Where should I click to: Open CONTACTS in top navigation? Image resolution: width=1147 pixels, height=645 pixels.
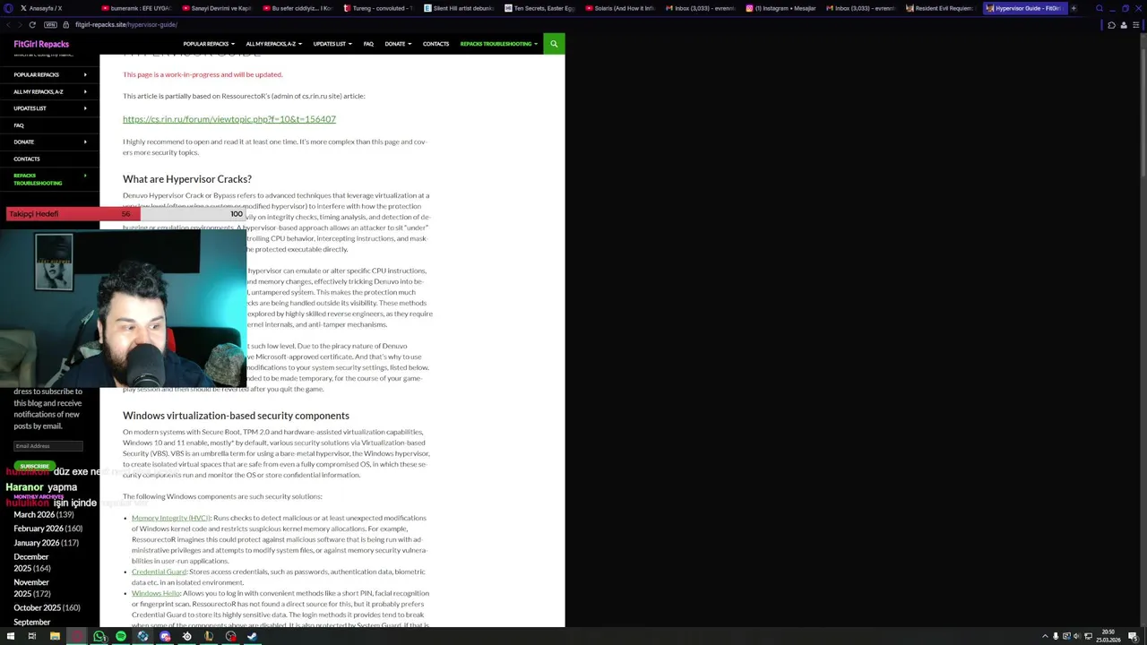tap(436, 43)
